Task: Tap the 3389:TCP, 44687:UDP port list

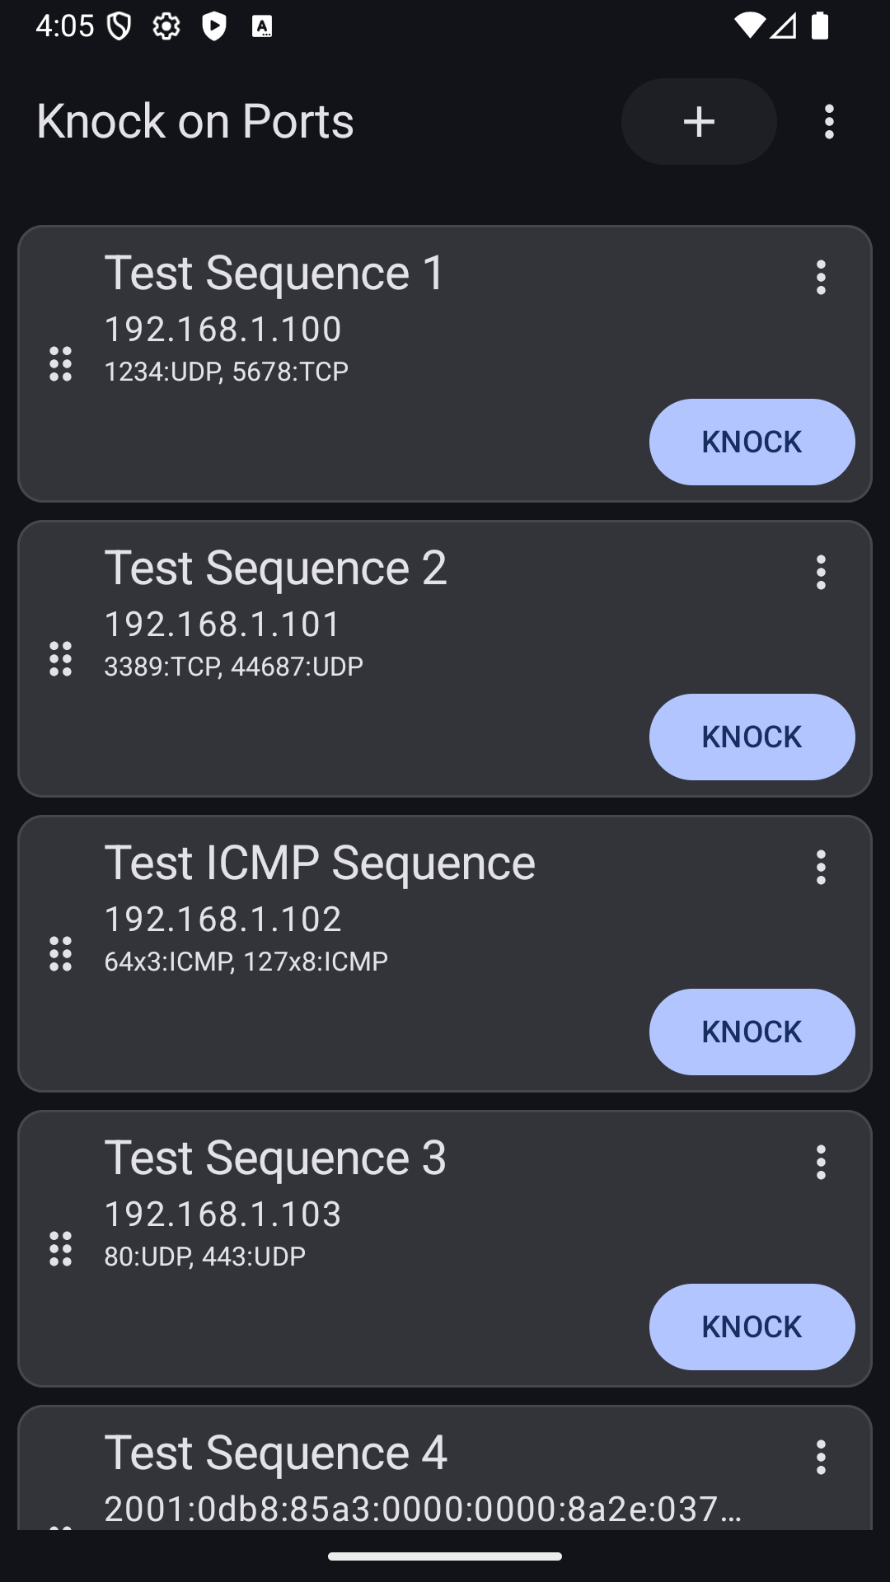Action: (x=233, y=666)
